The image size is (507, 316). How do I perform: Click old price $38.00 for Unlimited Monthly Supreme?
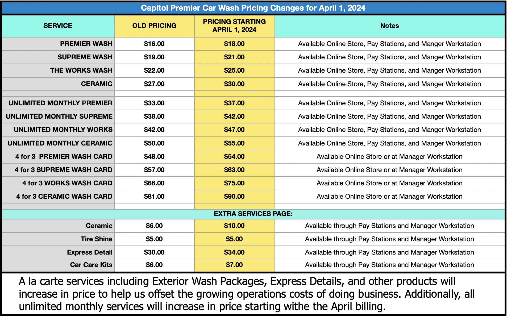[154, 117]
